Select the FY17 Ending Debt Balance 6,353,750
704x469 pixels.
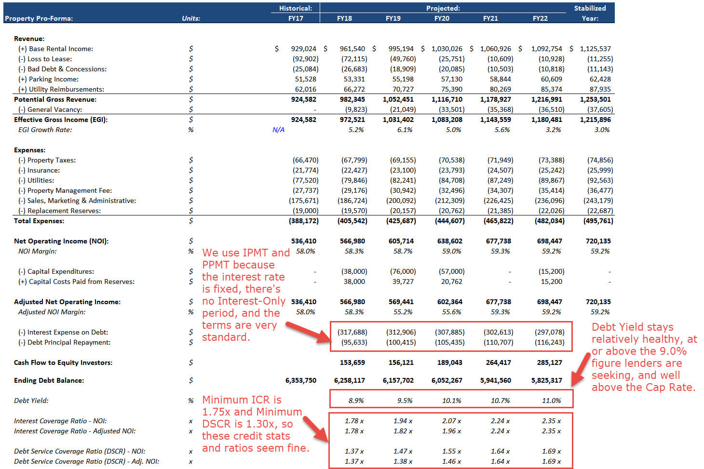click(301, 380)
